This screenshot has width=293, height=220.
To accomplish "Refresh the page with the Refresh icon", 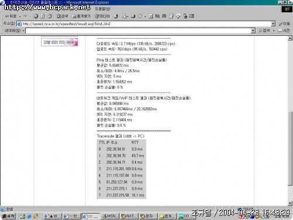I will [43, 16].
